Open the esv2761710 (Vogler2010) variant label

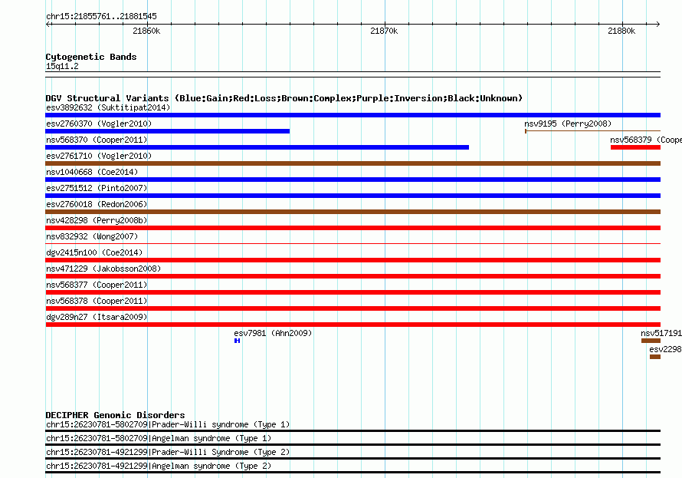pyautogui.click(x=99, y=156)
